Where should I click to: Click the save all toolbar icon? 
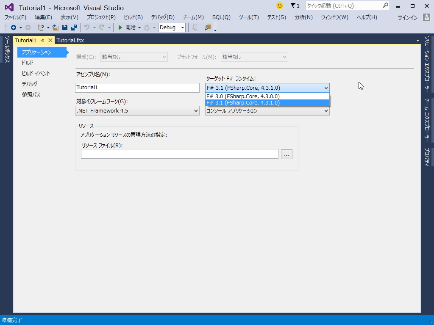(x=74, y=28)
